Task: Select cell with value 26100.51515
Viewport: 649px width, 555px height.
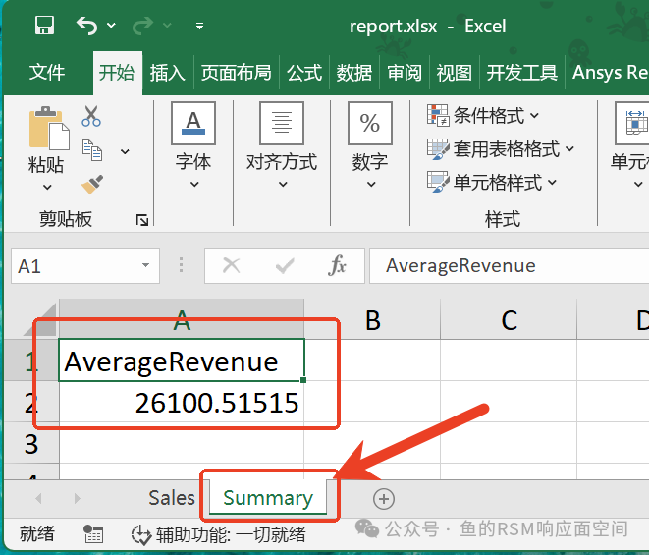Action: pyautogui.click(x=182, y=402)
